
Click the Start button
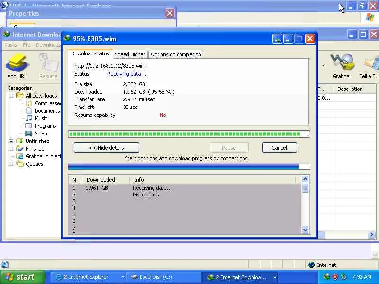22,277
